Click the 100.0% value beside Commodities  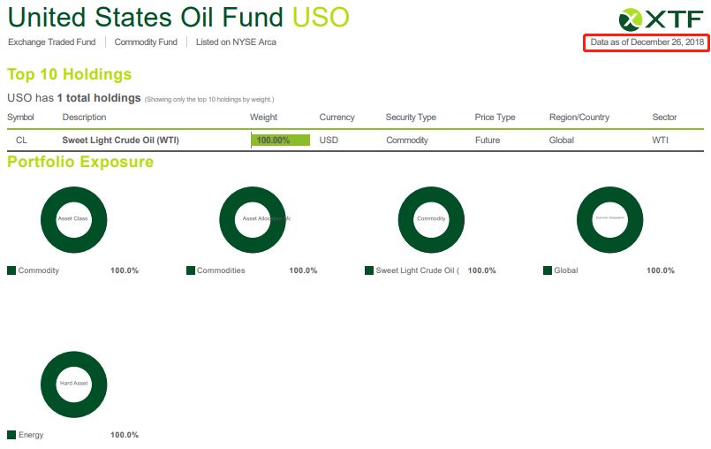tap(303, 270)
